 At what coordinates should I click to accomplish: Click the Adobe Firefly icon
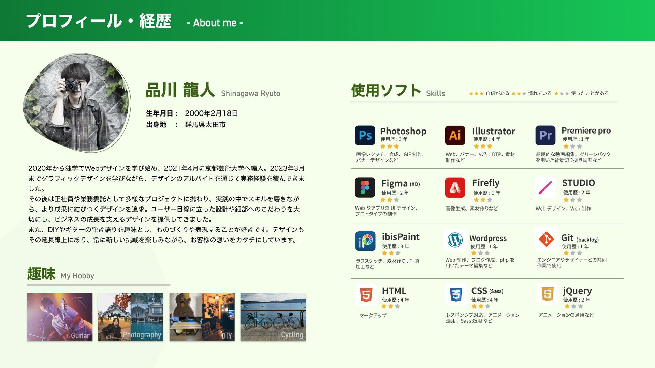pos(455,187)
